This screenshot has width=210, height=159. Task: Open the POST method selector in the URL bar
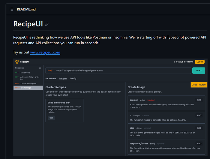tap(51, 70)
